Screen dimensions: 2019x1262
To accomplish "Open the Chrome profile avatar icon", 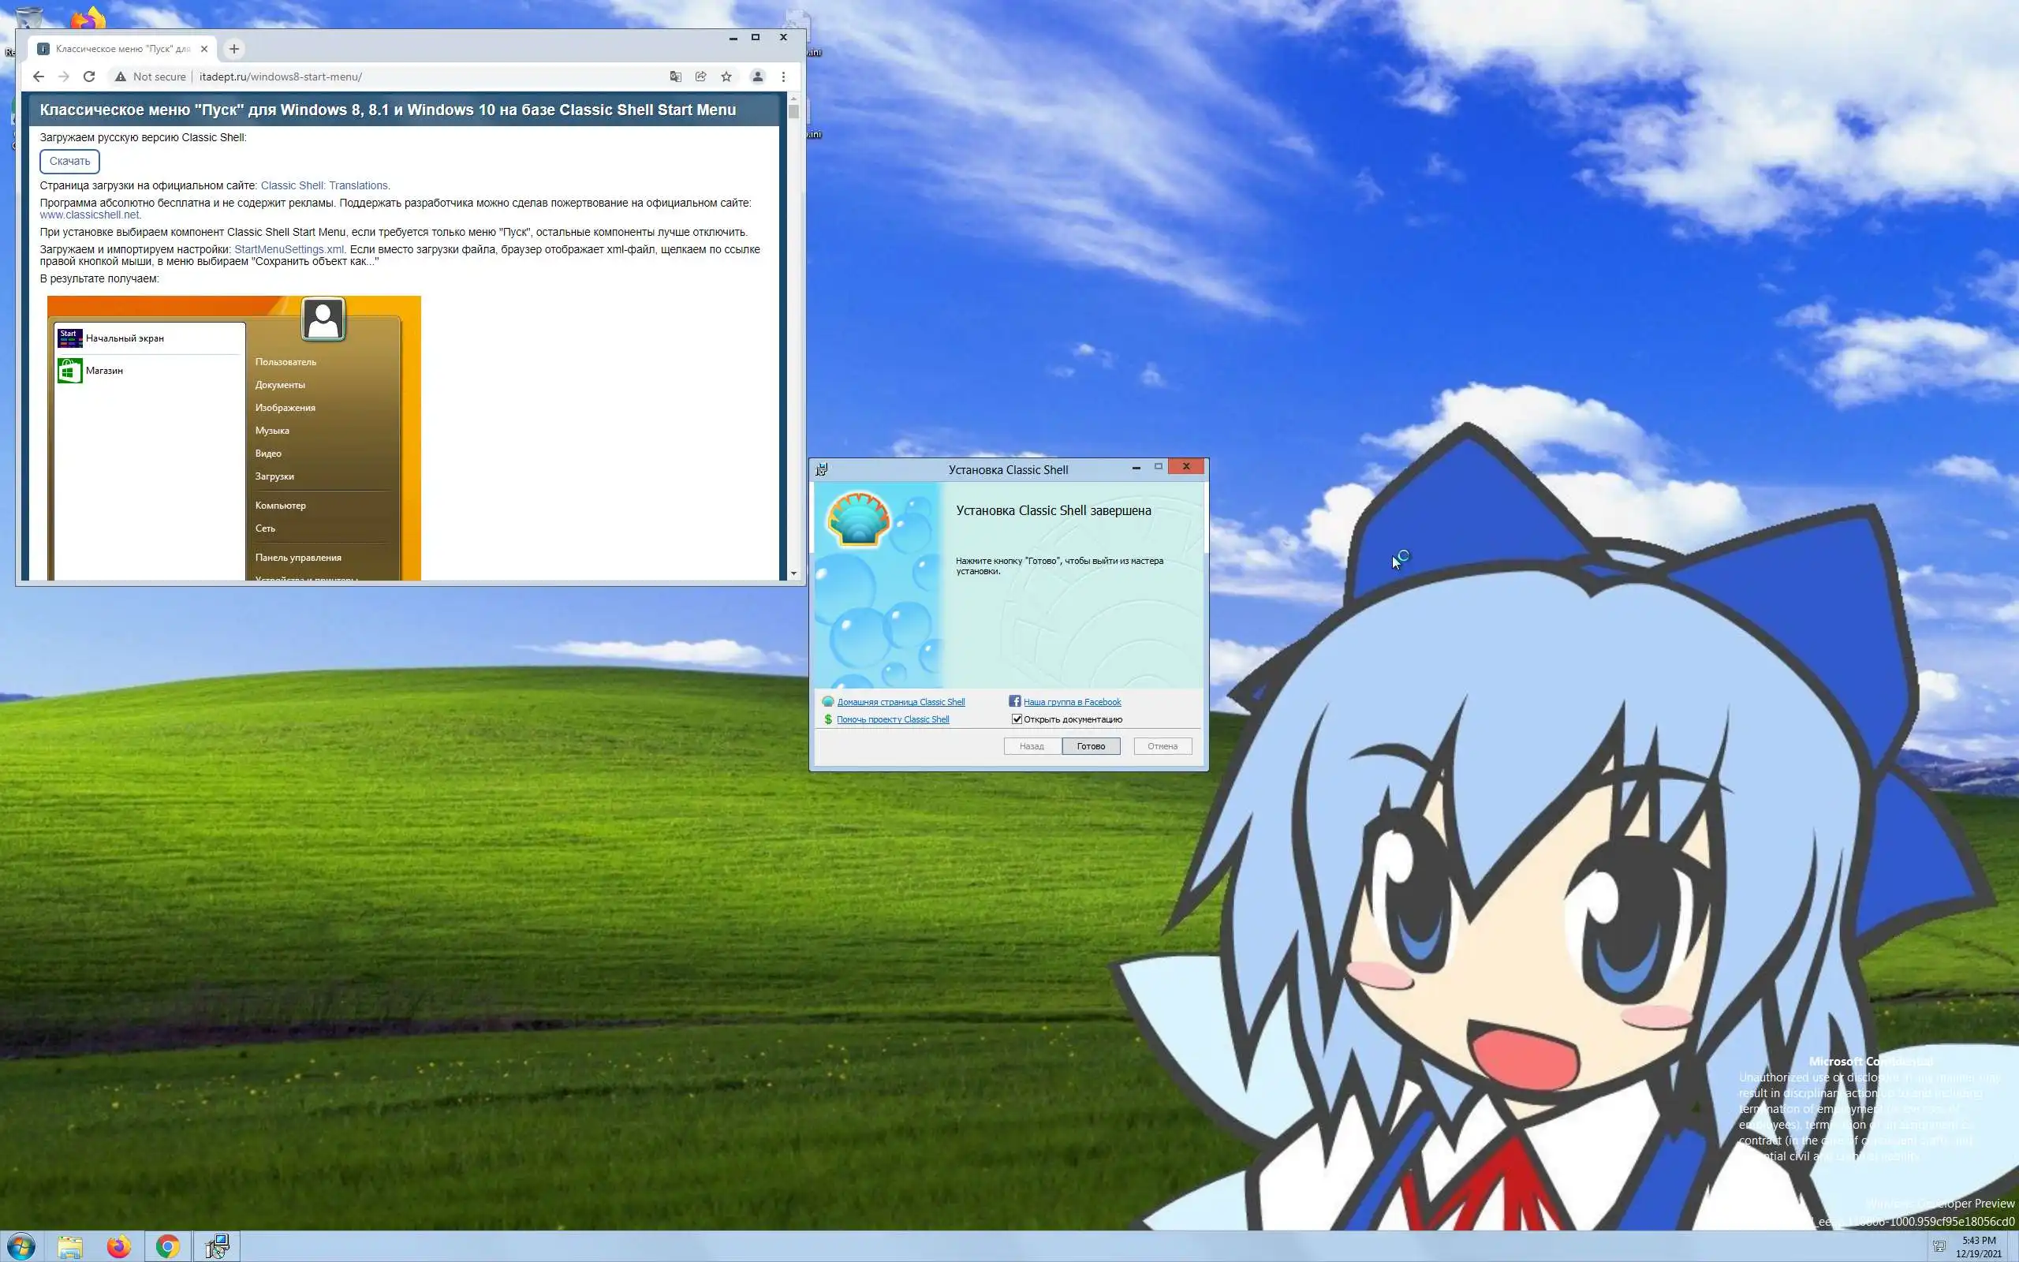I will click(758, 77).
